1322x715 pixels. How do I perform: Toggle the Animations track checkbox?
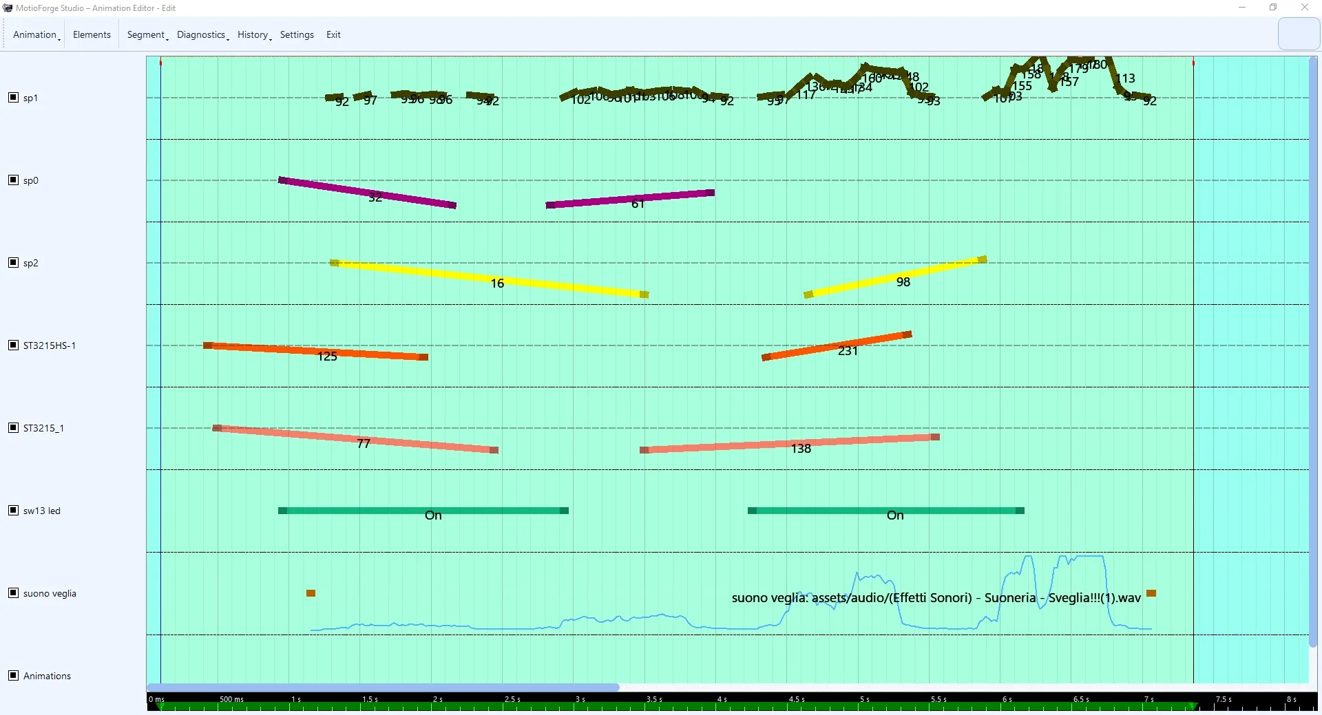13,675
